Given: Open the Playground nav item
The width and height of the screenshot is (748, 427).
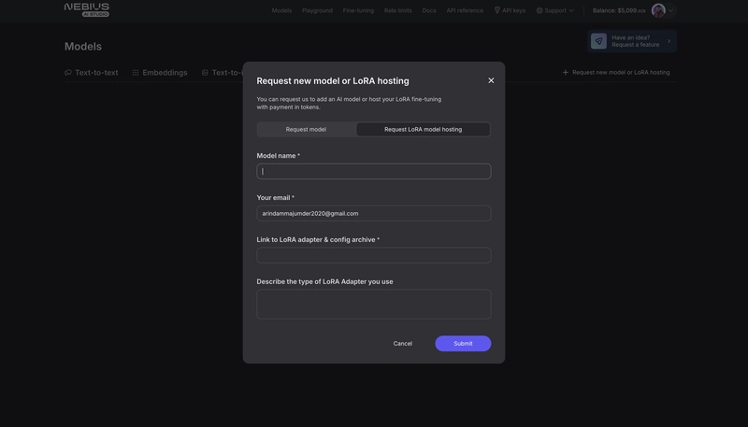Looking at the screenshot, I should click(x=317, y=10).
